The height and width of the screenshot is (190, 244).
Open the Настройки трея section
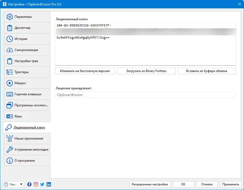click(27, 61)
